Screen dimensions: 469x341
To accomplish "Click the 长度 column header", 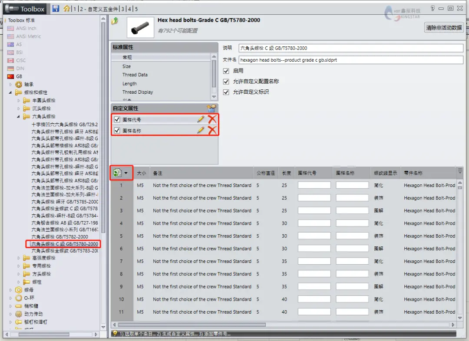I will [286, 173].
